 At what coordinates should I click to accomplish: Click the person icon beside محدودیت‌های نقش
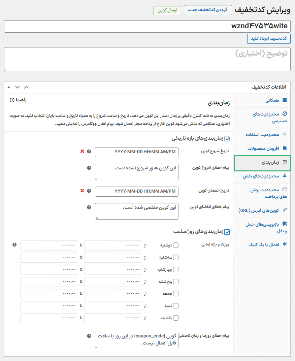coord(285,176)
